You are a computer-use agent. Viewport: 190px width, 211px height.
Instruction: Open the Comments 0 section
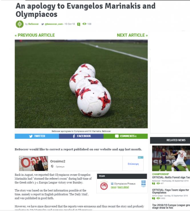click(x=126, y=136)
